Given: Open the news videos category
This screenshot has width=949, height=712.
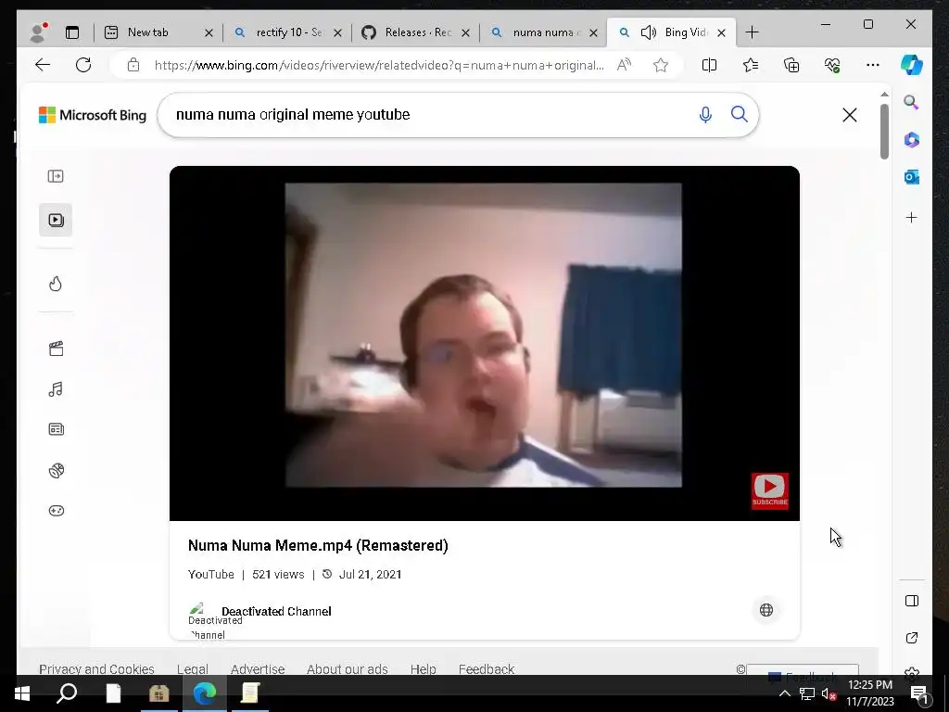Looking at the screenshot, I should click(x=56, y=429).
